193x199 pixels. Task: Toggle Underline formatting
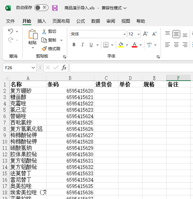tap(91, 45)
